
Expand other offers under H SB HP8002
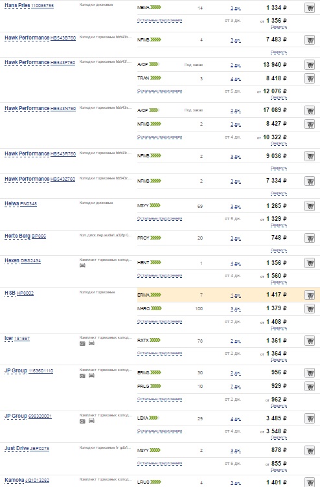click(x=160, y=321)
